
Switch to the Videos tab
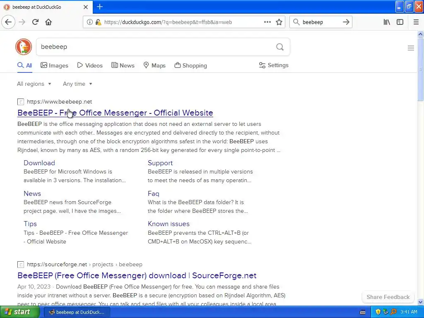pyautogui.click(x=90, y=65)
